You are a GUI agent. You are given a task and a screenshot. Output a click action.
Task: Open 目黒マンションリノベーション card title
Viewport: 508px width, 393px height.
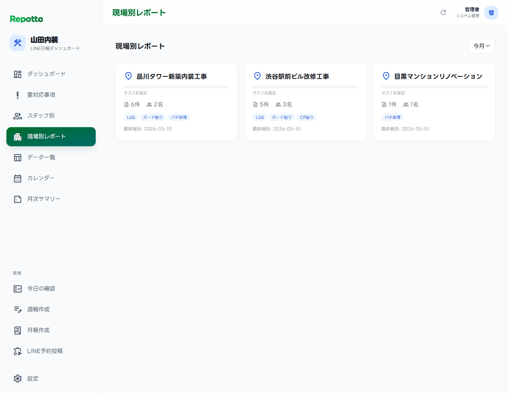point(438,76)
